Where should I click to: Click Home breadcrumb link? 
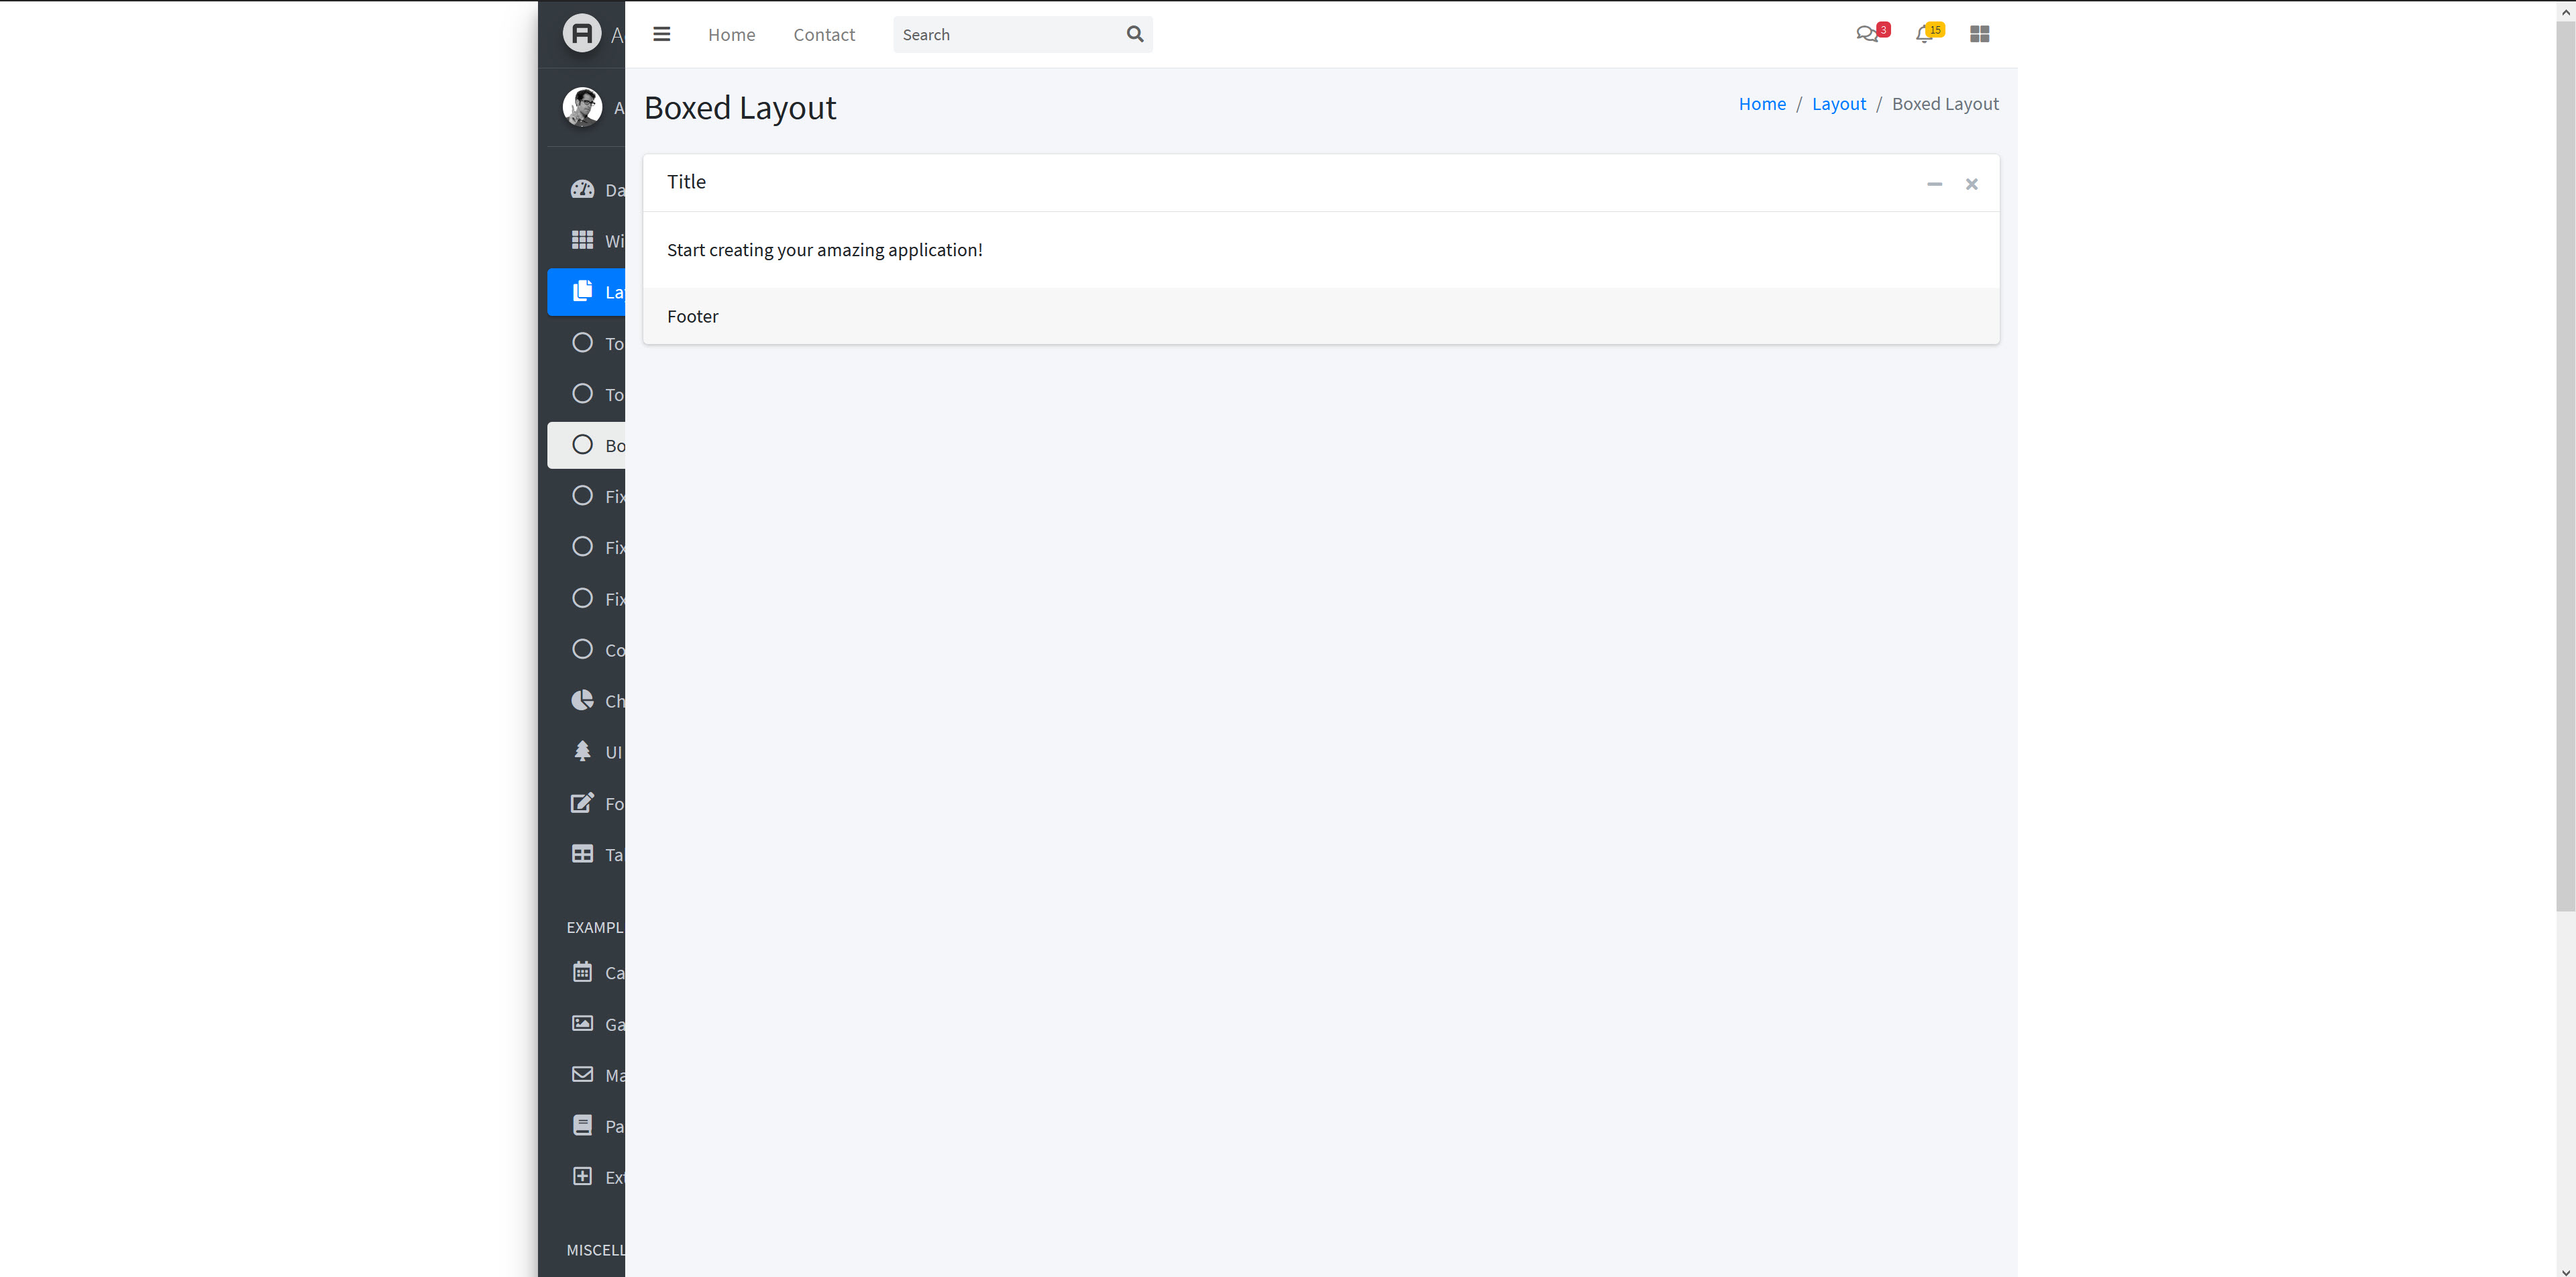click(x=1761, y=104)
